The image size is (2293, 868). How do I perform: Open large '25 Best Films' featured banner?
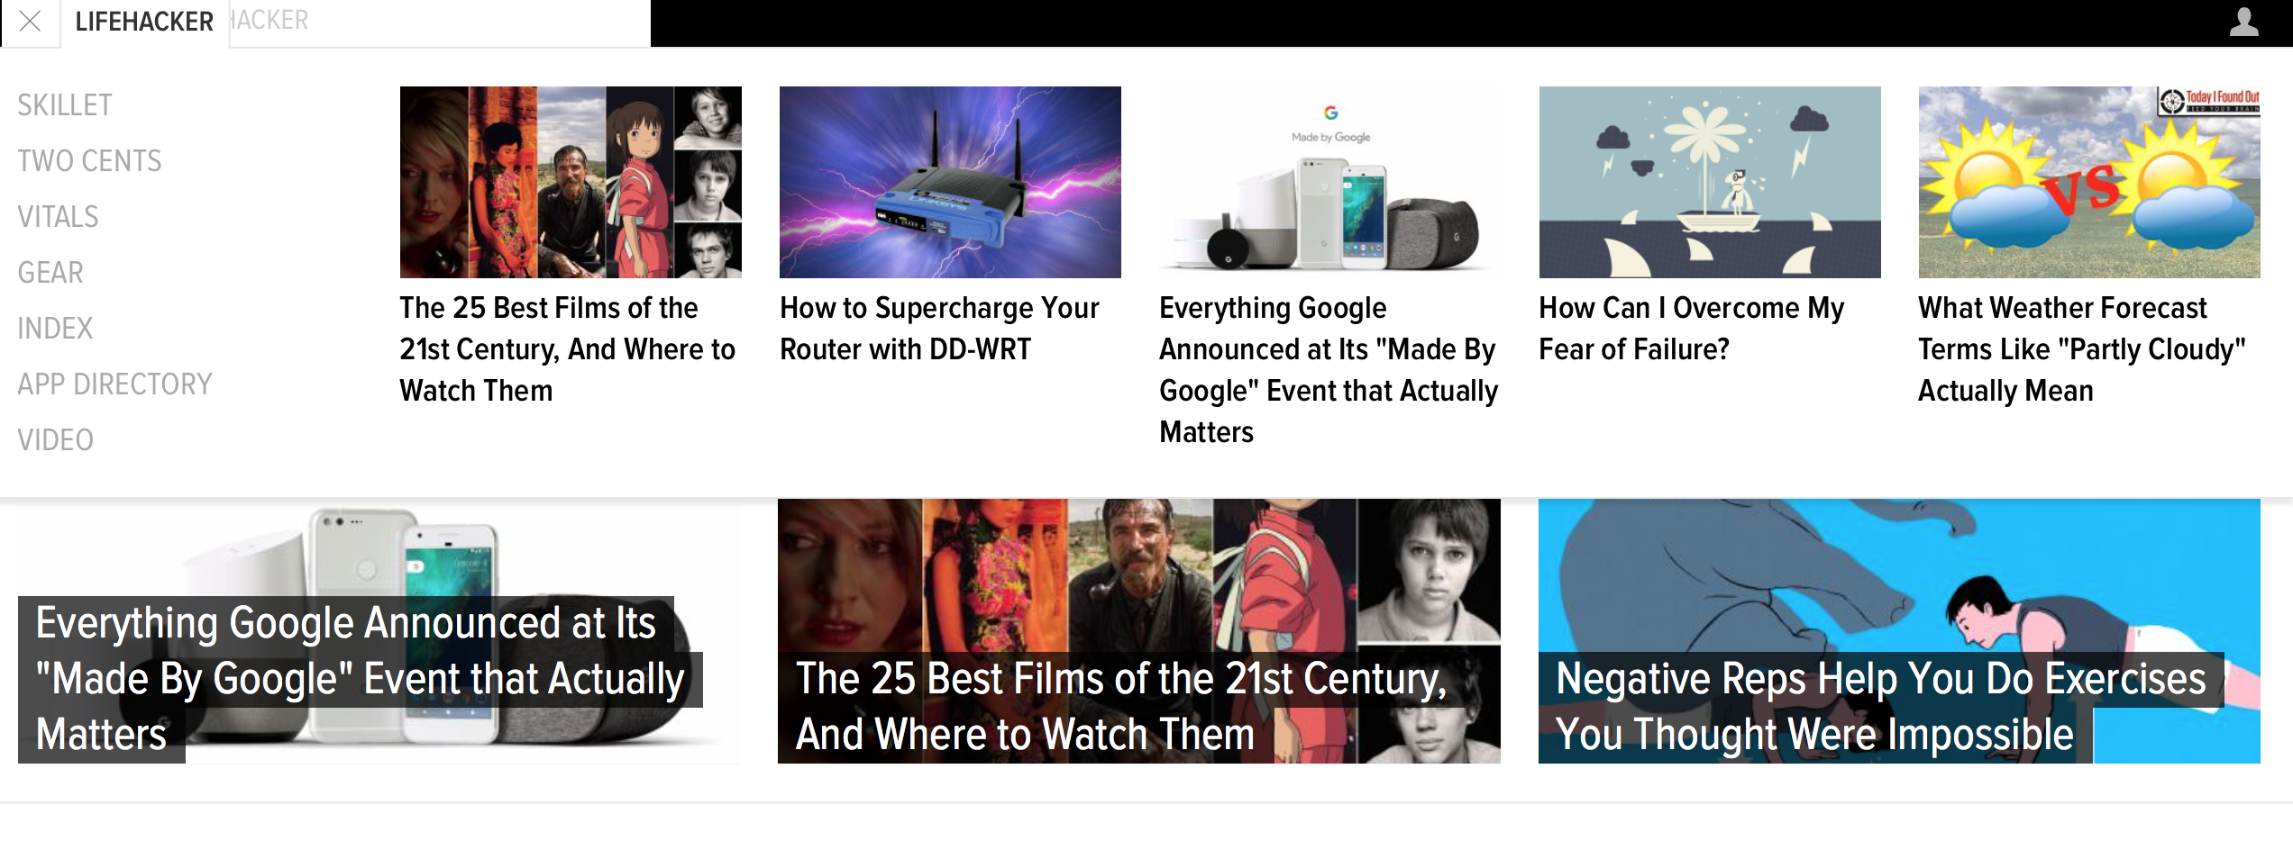click(1139, 631)
